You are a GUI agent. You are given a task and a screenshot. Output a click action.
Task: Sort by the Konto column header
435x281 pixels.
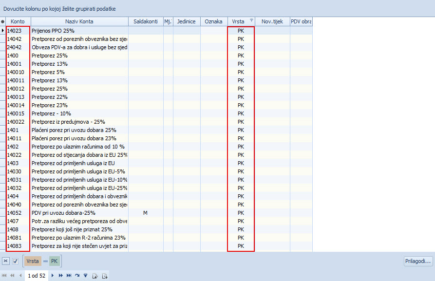click(18, 21)
